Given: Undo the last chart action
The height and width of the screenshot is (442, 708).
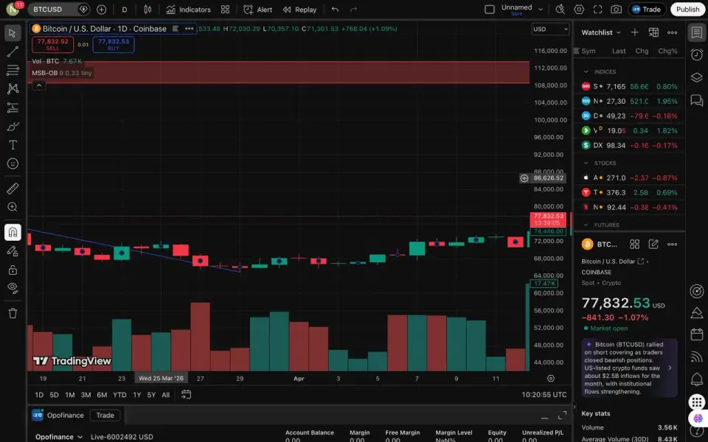Looking at the screenshot, I should click(x=335, y=10).
